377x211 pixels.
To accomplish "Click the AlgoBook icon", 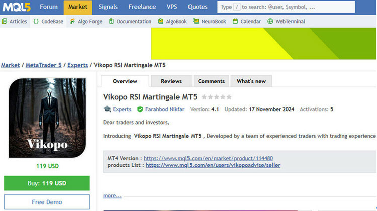I will (161, 22).
